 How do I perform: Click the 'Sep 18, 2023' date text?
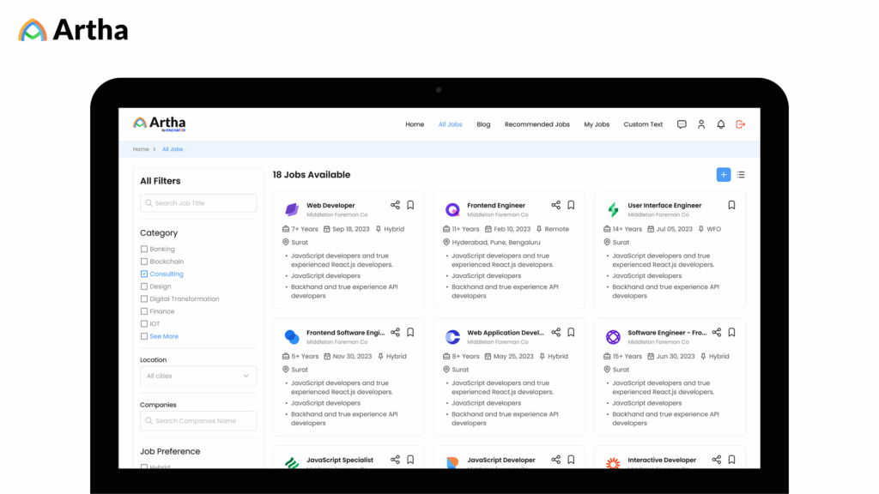[x=351, y=229]
